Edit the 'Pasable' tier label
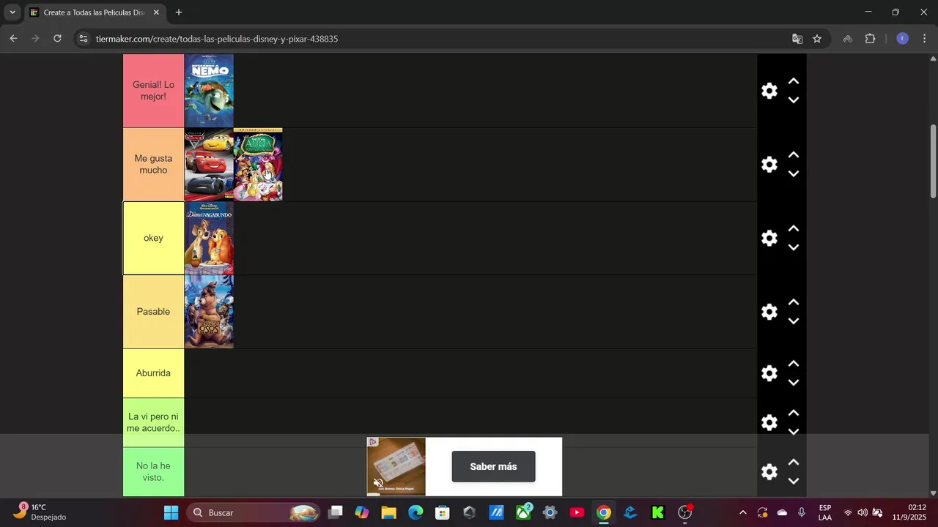Image resolution: width=938 pixels, height=527 pixels. point(153,312)
